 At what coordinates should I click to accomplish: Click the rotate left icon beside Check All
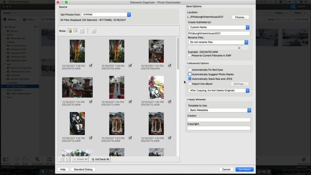(x=62, y=159)
